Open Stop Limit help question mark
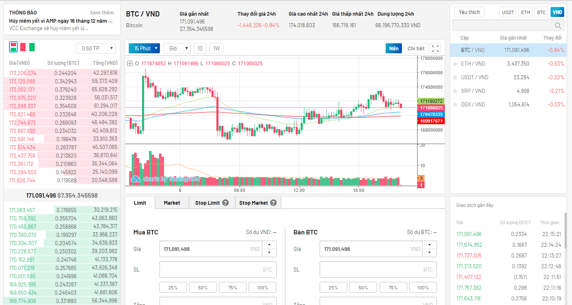The height and width of the screenshot is (305, 572). (225, 203)
